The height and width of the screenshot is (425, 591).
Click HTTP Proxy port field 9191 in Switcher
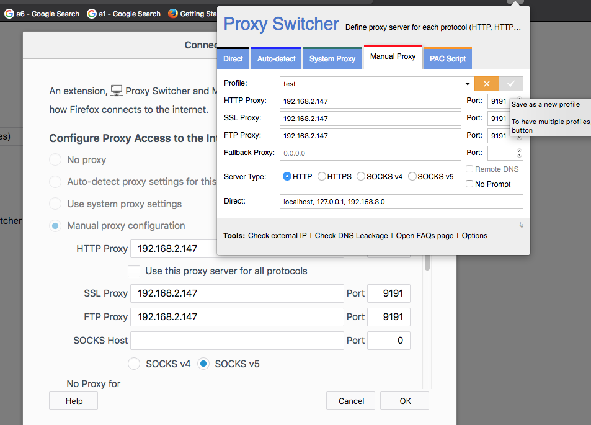point(498,101)
